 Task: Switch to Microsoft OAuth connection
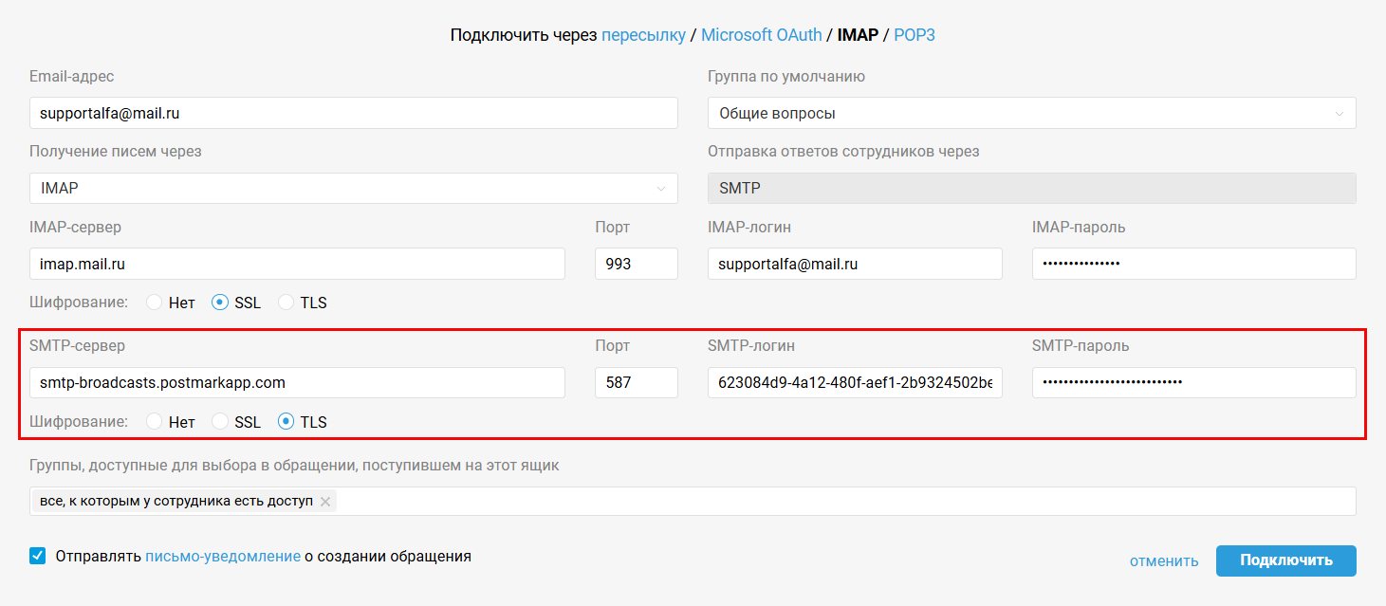[x=761, y=35]
